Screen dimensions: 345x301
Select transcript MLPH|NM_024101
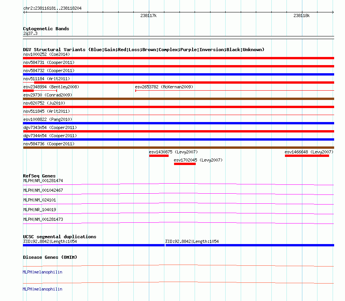coord(40,200)
